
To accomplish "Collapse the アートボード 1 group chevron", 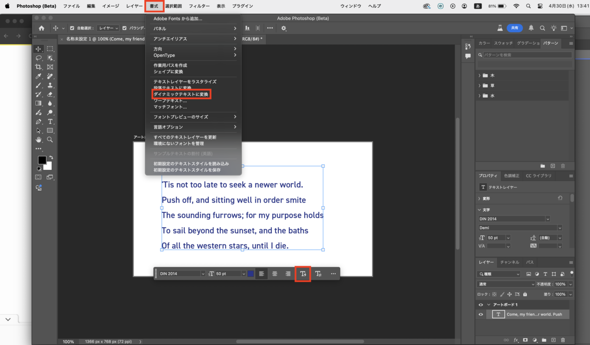I will [x=489, y=305].
